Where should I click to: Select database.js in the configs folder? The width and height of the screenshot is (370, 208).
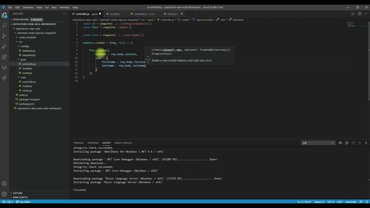point(28,51)
